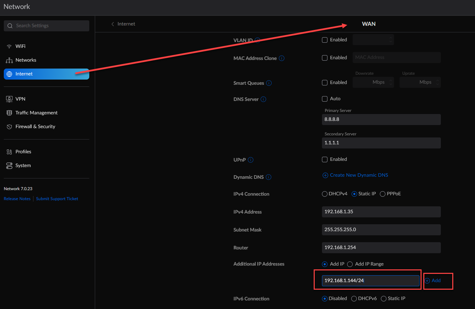Click the Dynamic DNS info icon
Image resolution: width=475 pixels, height=309 pixels.
click(x=269, y=177)
